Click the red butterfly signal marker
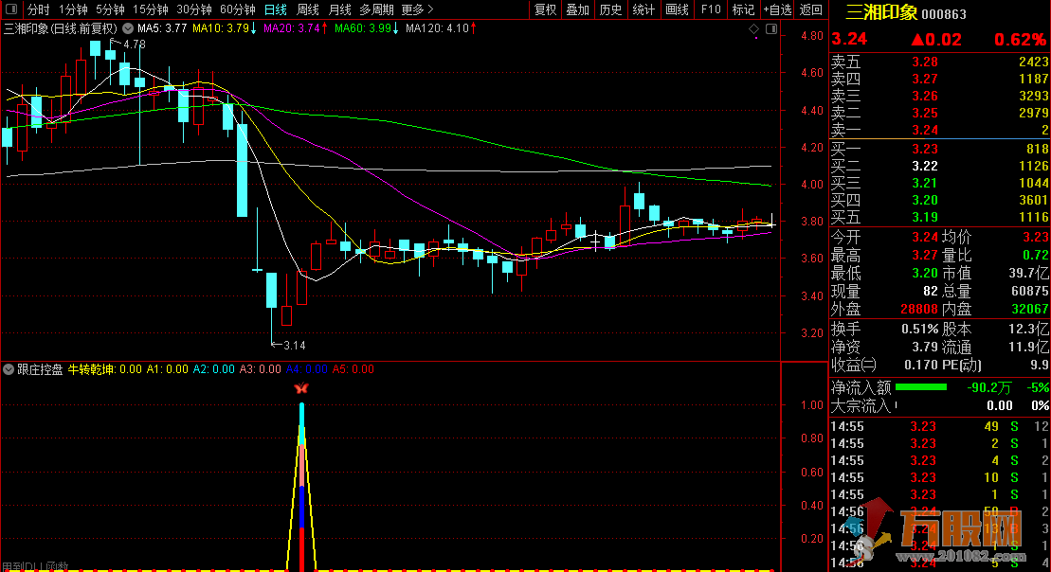Image resolution: width=1051 pixels, height=572 pixels. click(301, 388)
